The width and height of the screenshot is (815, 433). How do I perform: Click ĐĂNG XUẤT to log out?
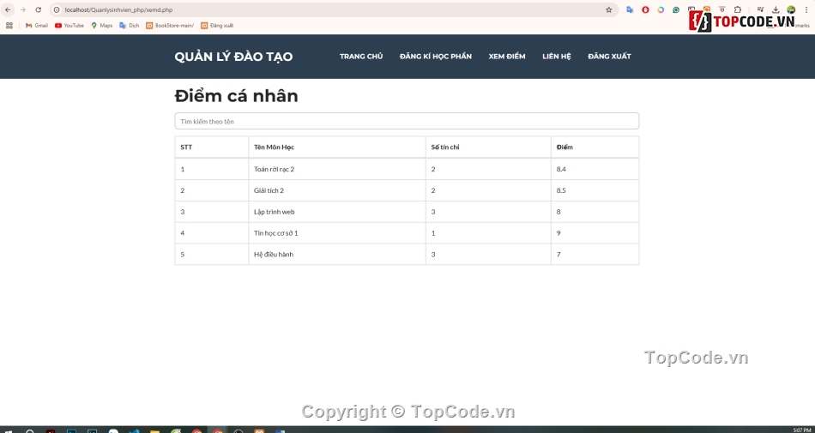(x=609, y=56)
